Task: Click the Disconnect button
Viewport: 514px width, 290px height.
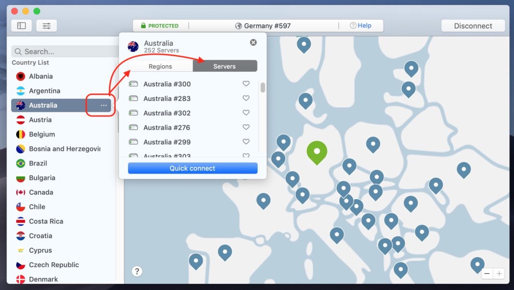Action: (x=473, y=26)
